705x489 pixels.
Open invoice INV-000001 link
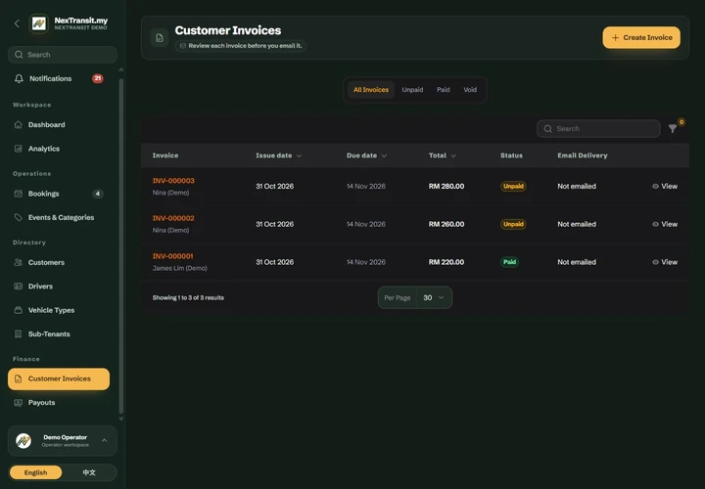click(172, 256)
